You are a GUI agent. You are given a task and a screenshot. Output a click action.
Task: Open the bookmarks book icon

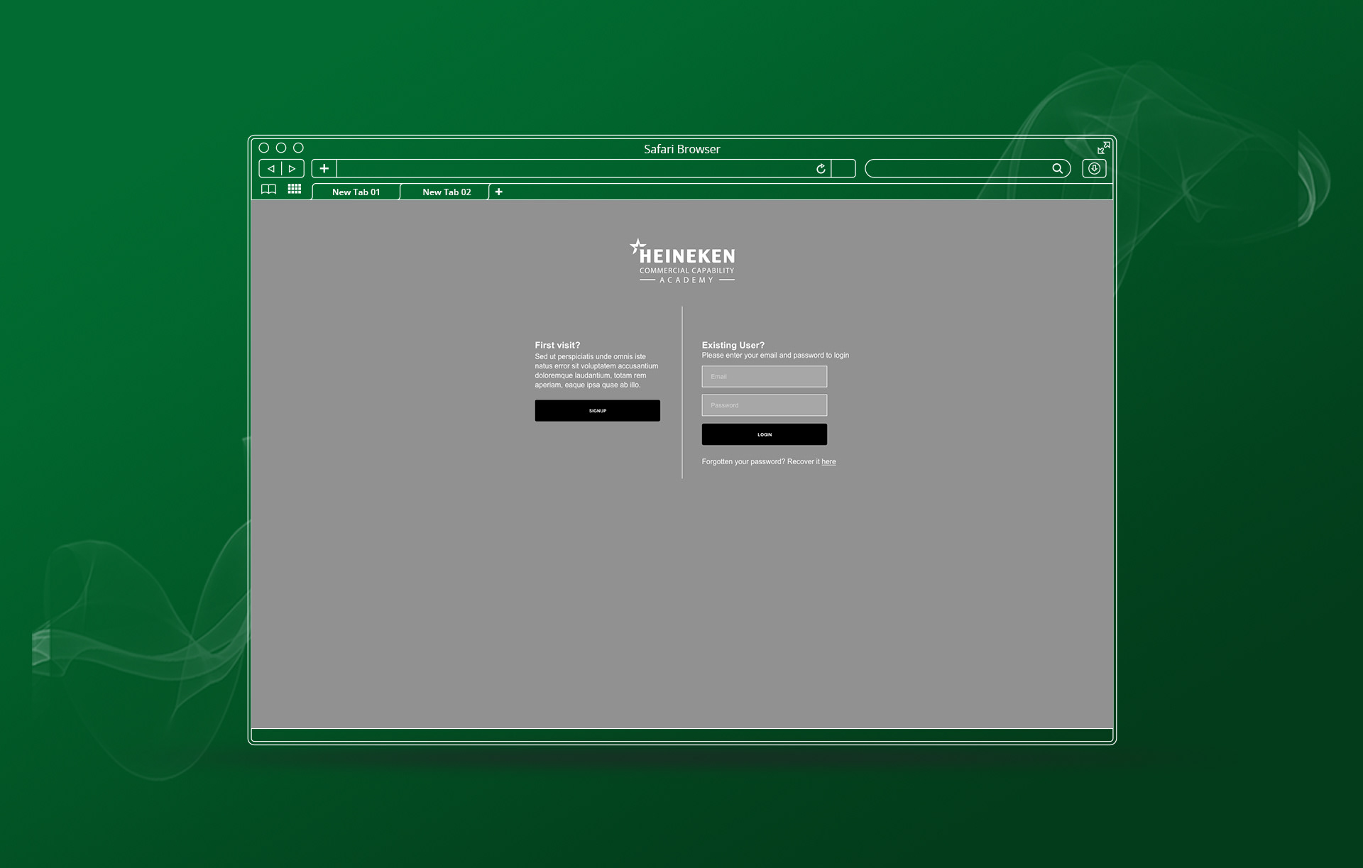[x=268, y=189]
